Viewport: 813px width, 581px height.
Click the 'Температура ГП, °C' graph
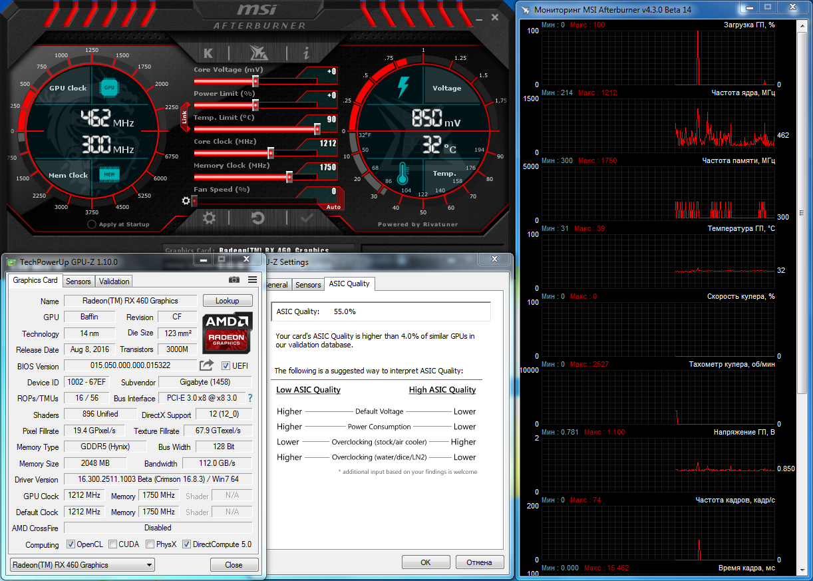pos(658,262)
